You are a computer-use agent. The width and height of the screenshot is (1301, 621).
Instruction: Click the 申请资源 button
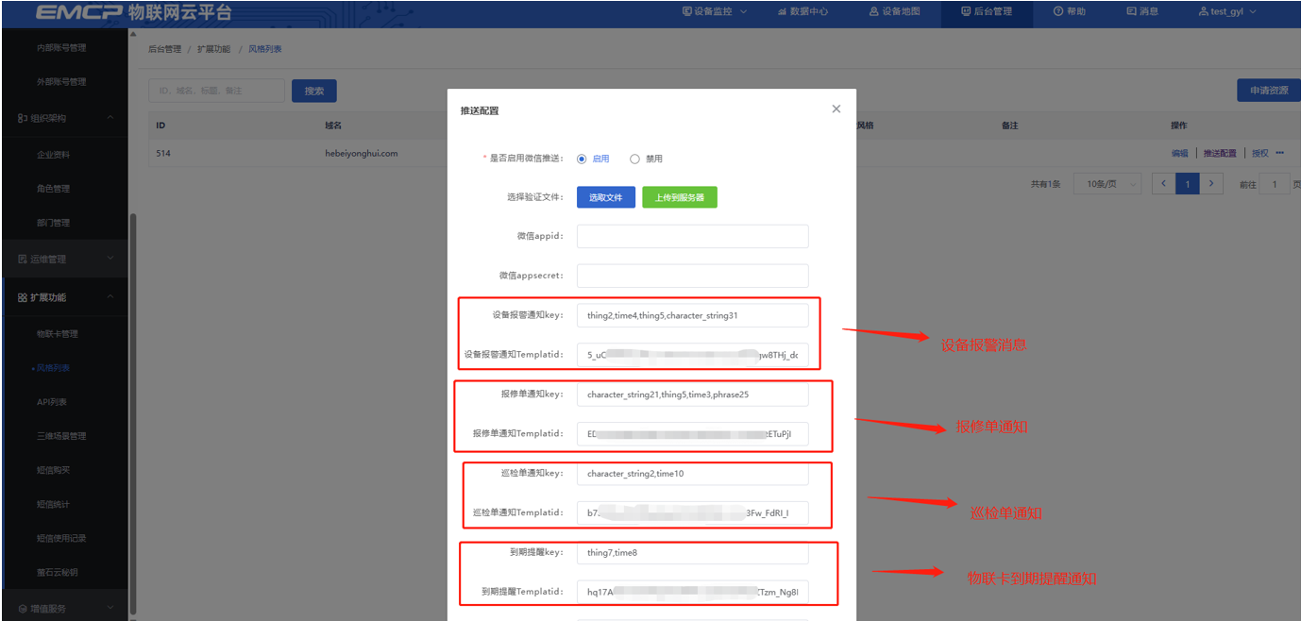point(1269,91)
